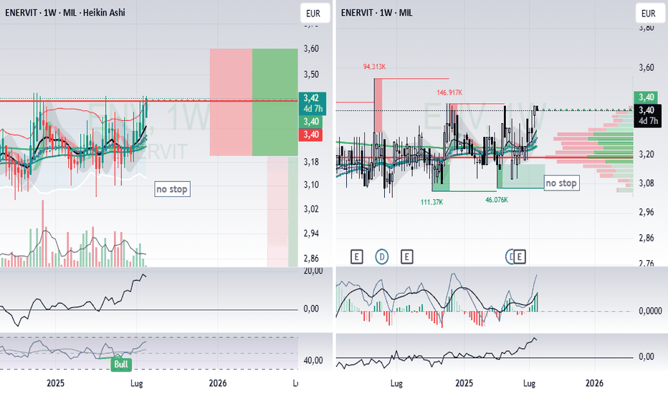Screen dimensions: 668x394
Task: Click the red 94.313K volume label
Action: pos(374,67)
